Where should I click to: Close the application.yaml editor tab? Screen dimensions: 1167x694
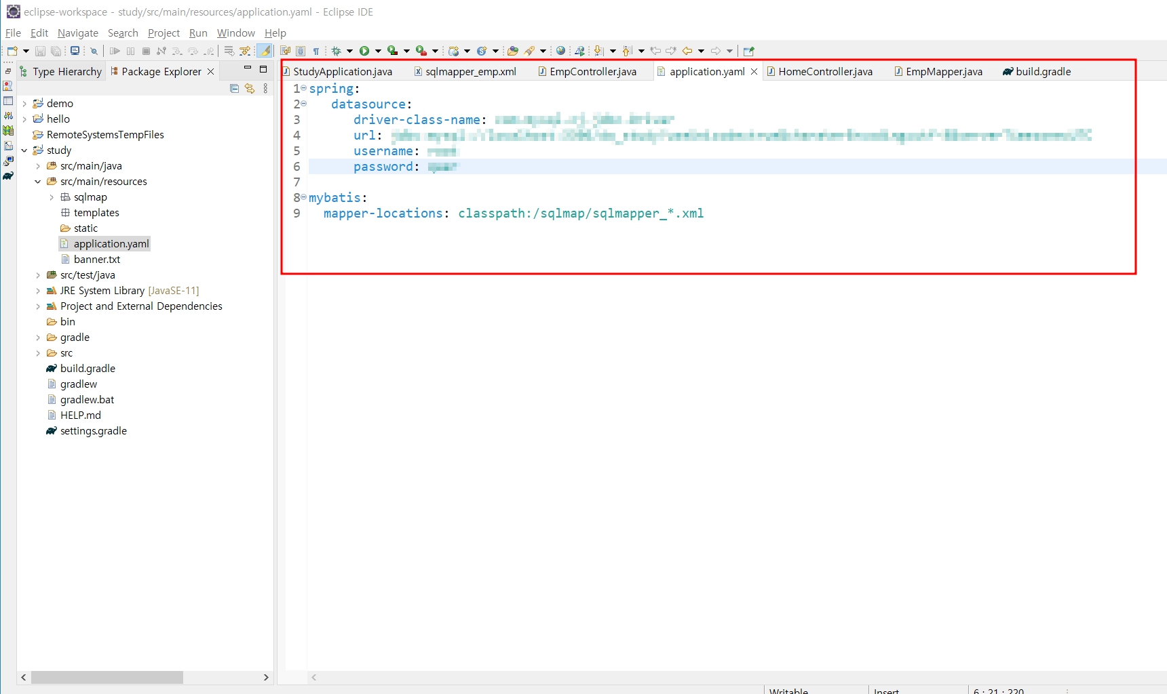click(x=754, y=71)
